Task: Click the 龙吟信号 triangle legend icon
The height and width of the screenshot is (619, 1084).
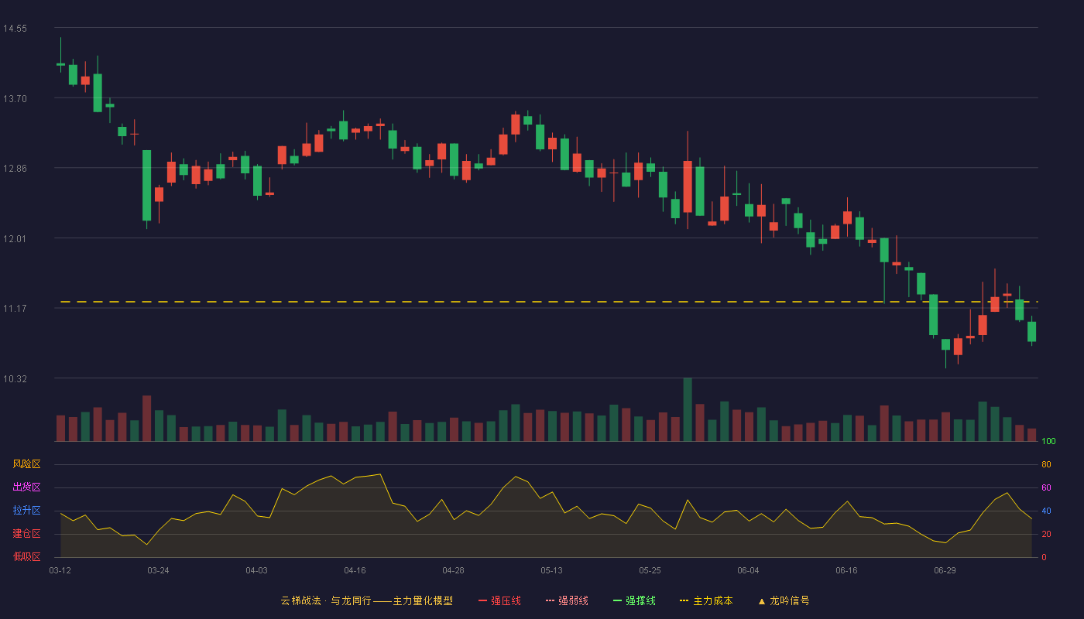Action: (762, 600)
